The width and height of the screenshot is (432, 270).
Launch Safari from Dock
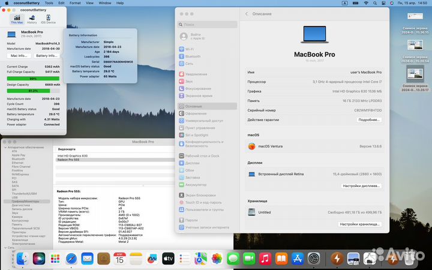pos(71,259)
